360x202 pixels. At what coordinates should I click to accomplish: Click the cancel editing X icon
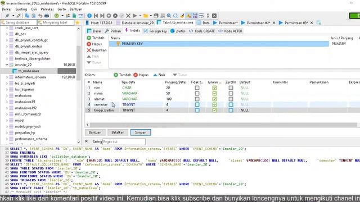tap(128, 16)
